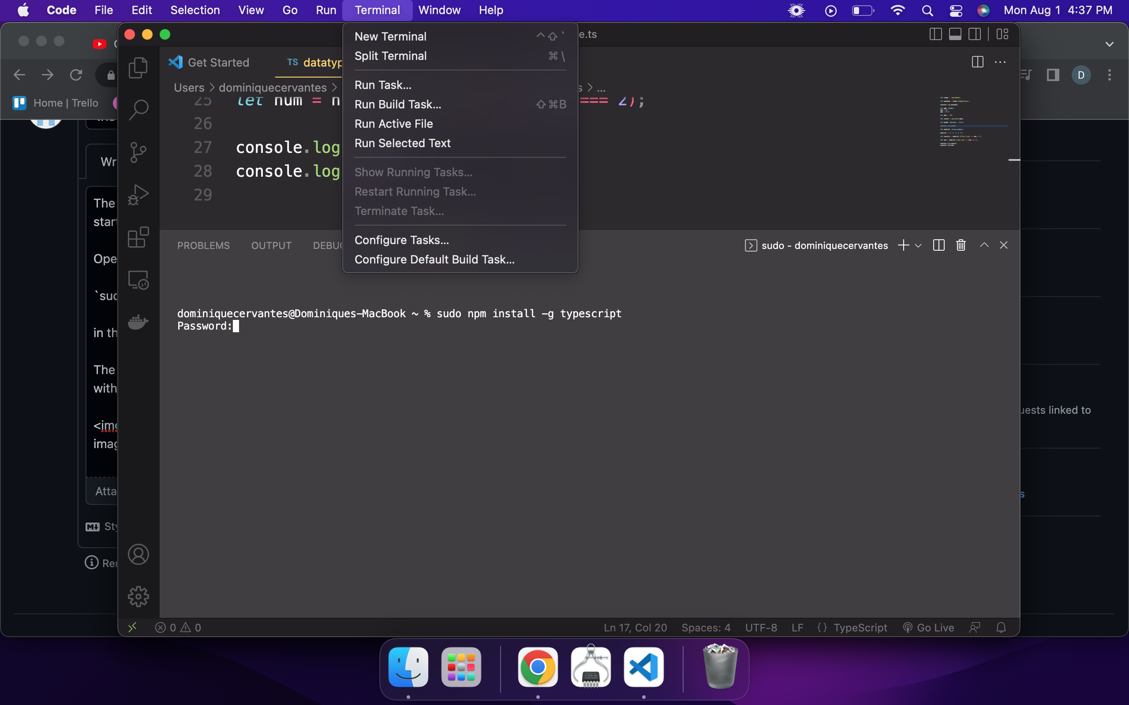Screen dimensions: 1129x705
Task: Toggle the primary side bar layout button
Action: click(935, 34)
